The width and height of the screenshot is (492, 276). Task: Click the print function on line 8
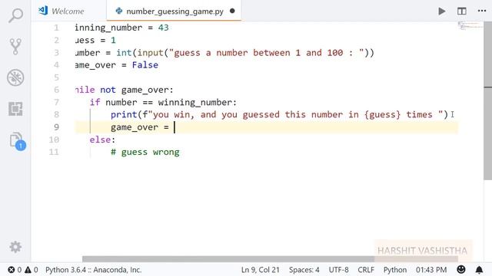[124, 115]
